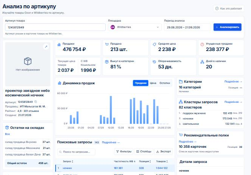Click the Wildberries WB logo icon
The height and width of the screenshot is (175, 251).
(x=113, y=27)
